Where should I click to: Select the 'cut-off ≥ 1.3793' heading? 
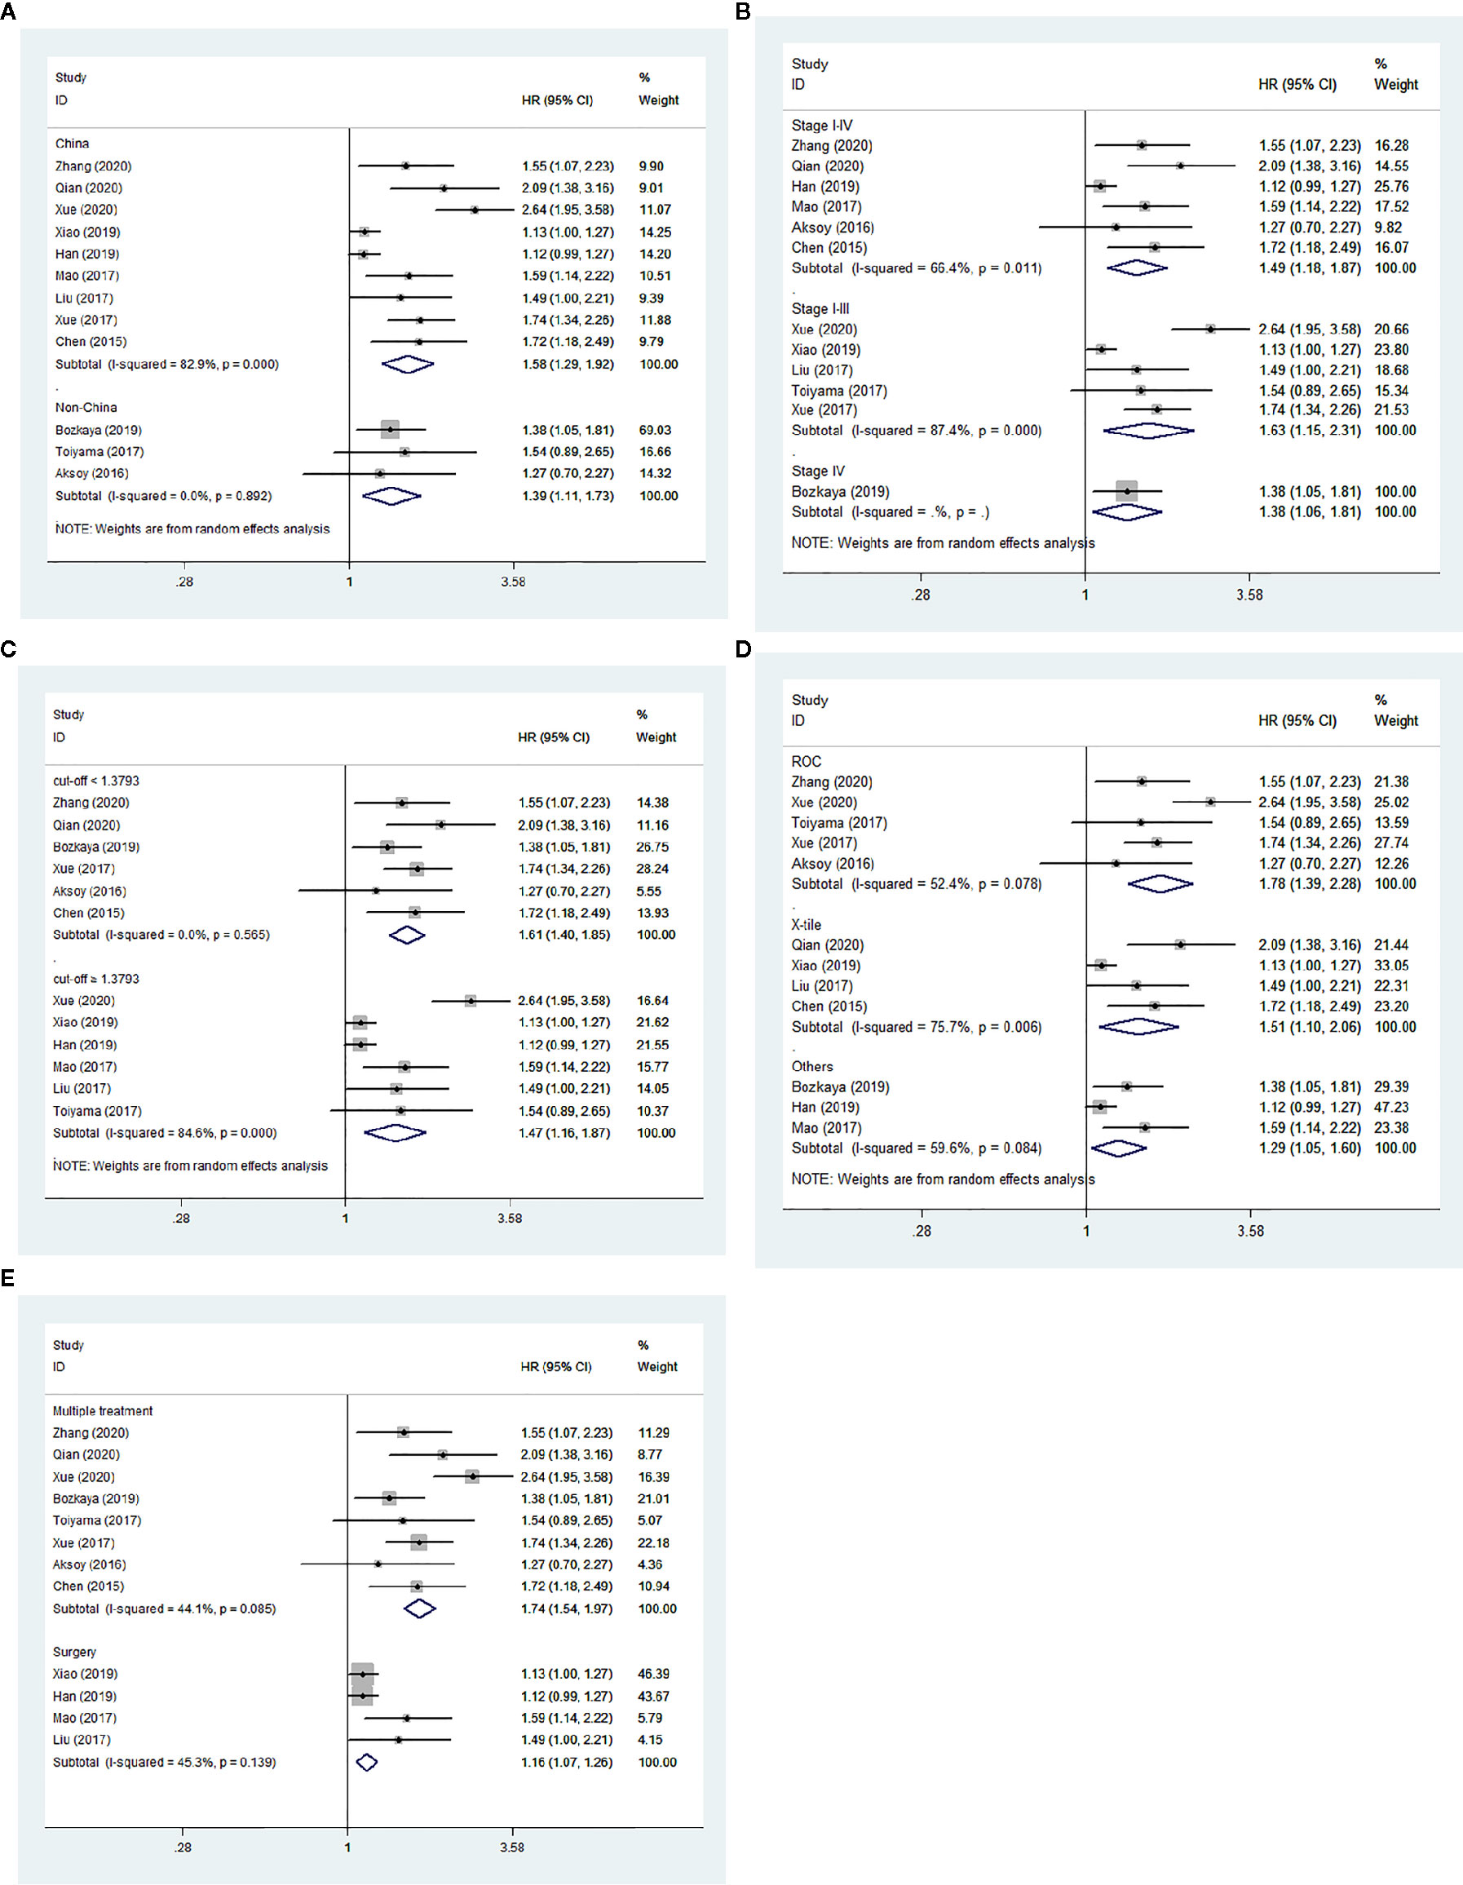pyautogui.click(x=95, y=980)
